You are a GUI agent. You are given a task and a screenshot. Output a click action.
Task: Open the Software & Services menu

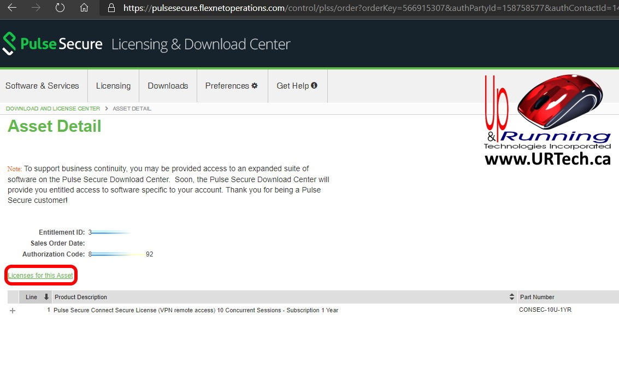tap(42, 85)
